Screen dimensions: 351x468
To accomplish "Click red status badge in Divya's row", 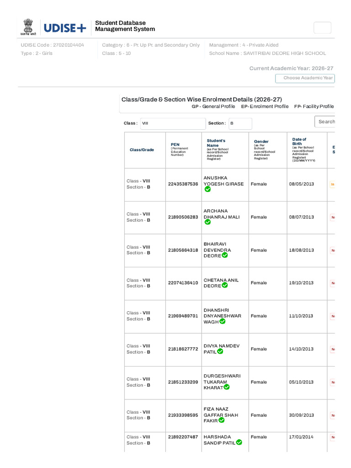I will (x=333, y=349).
